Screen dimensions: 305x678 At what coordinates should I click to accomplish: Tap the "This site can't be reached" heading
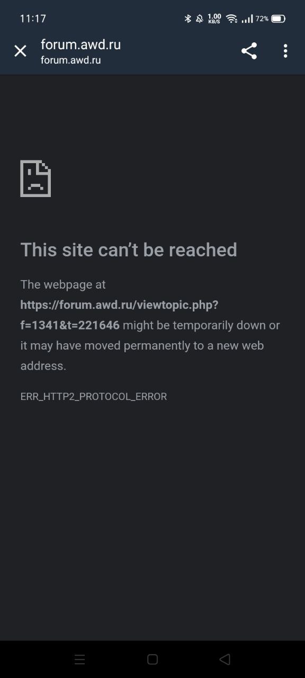[129, 249]
